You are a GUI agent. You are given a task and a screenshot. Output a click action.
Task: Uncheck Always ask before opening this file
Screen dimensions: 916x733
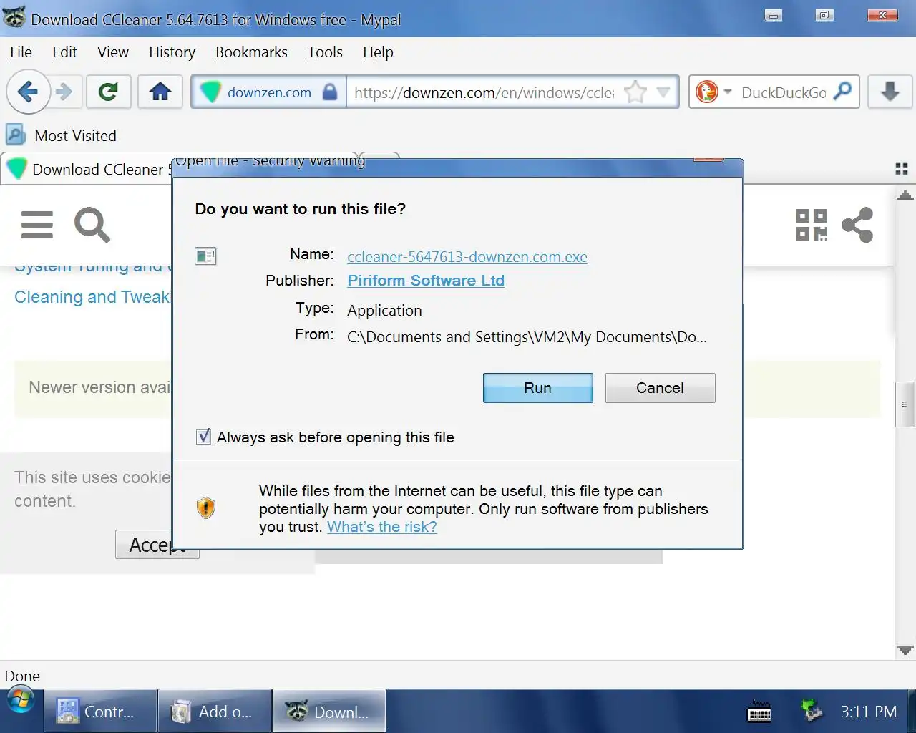[204, 437]
